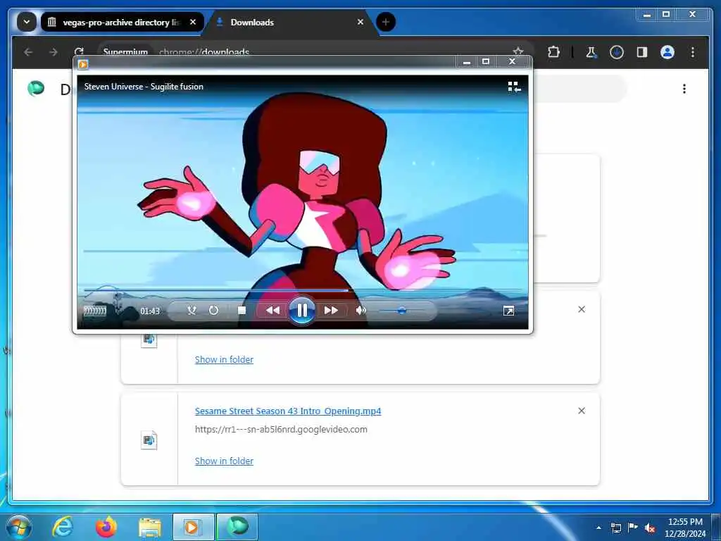This screenshot has width=721, height=541.
Task: Open the Chrome Labs flask icon
Action: [591, 52]
